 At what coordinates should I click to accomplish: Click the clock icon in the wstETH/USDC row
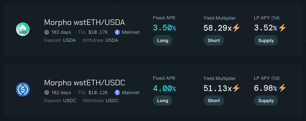coord(47,92)
